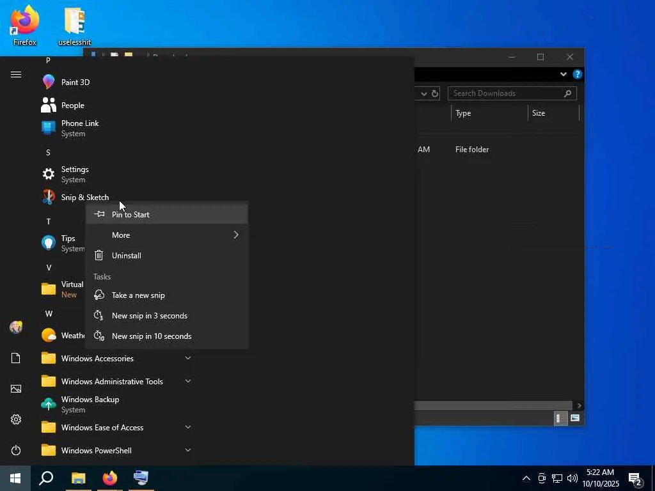Select Uninstall from the context menu
This screenshot has height=491, width=655.
click(x=167, y=256)
